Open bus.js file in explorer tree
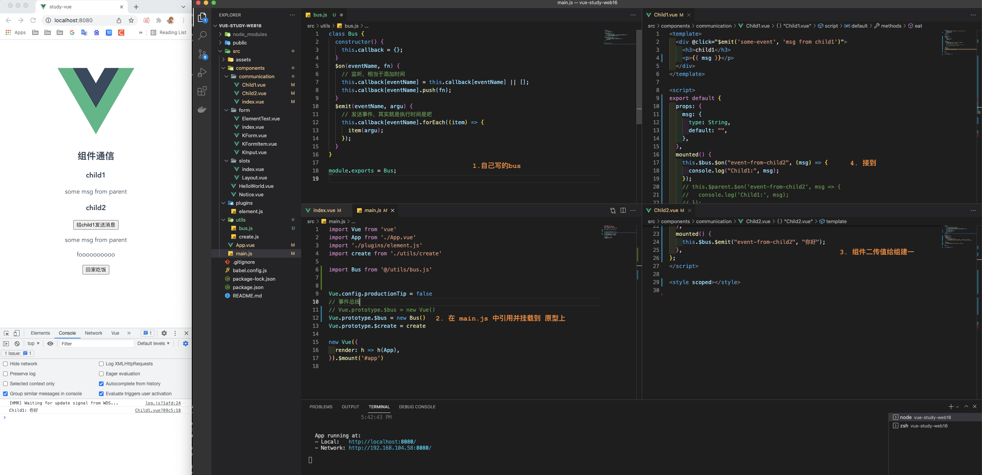Viewport: 982px width, 475px height. click(256, 228)
